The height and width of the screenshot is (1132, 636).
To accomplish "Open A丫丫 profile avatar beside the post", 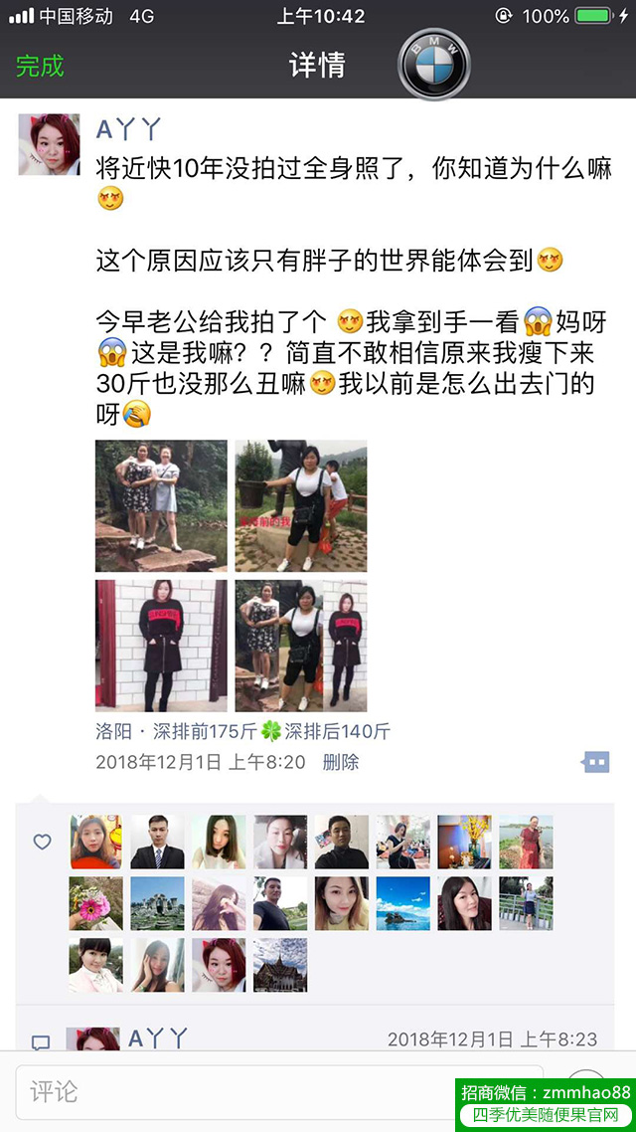I will point(49,144).
